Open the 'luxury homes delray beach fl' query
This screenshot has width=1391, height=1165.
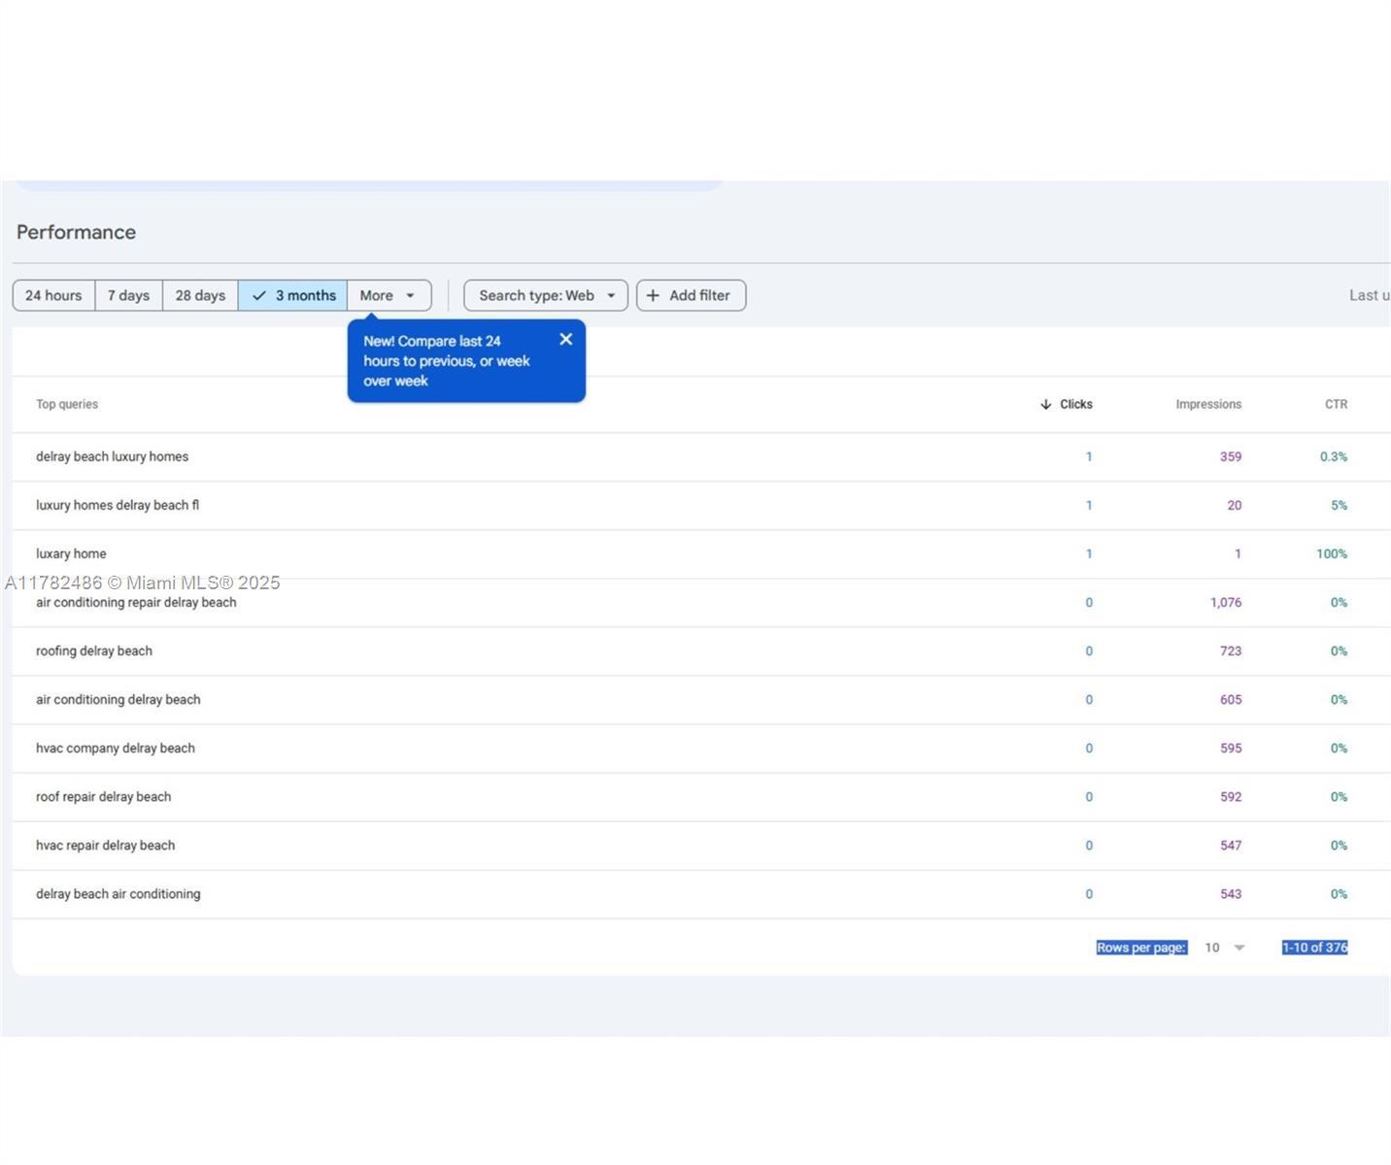[x=117, y=506]
